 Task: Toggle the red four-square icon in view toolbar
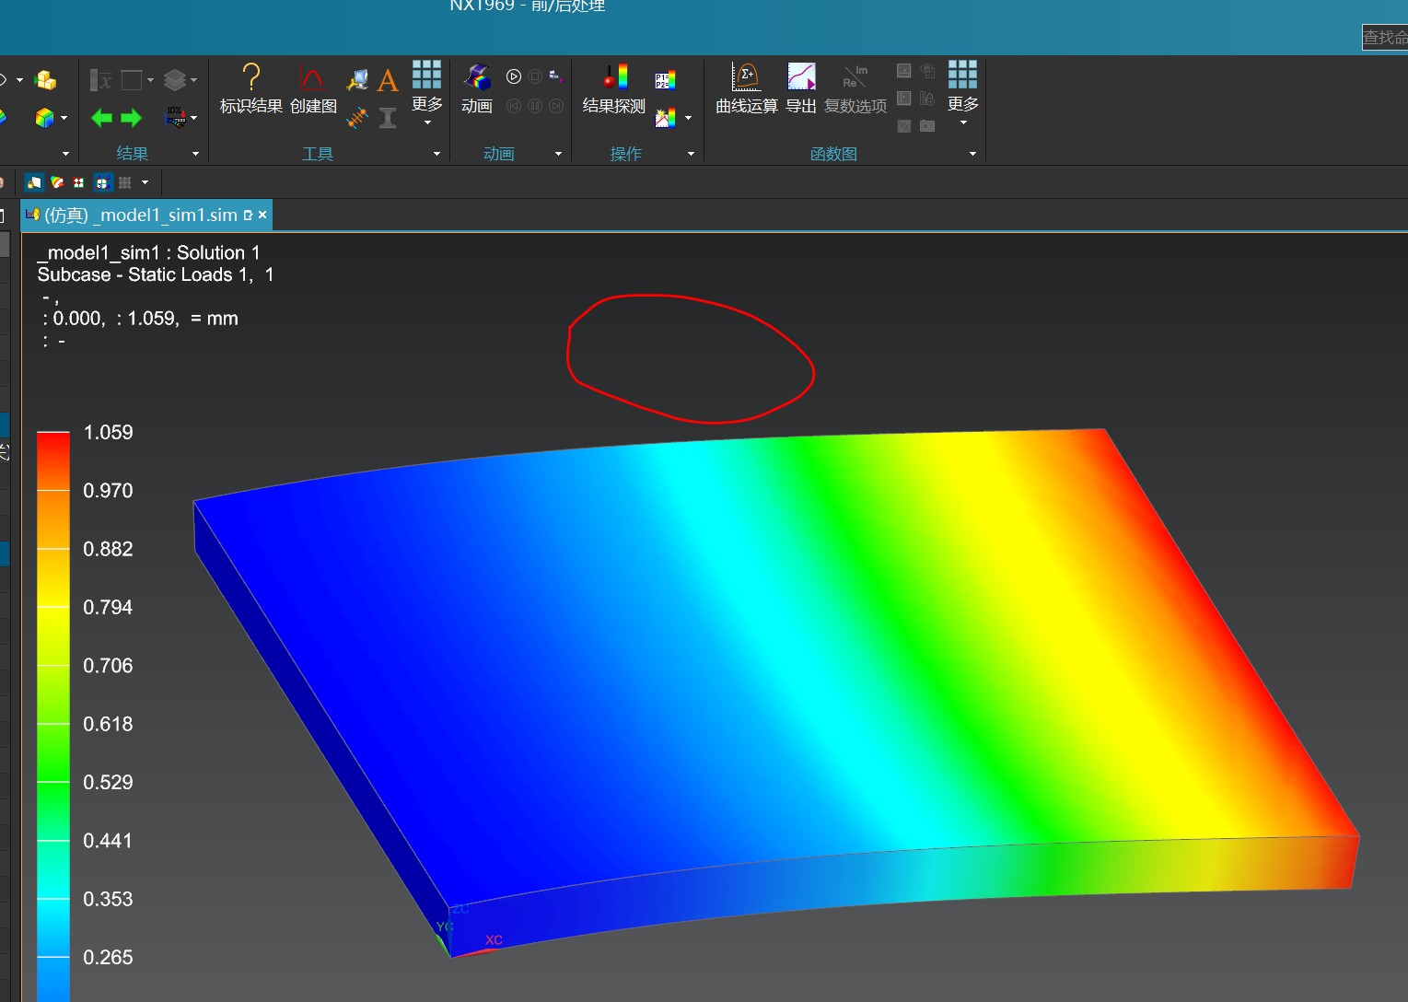tap(79, 182)
